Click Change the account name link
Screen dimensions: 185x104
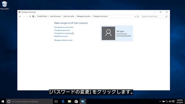pyautogui.click(x=64, y=27)
